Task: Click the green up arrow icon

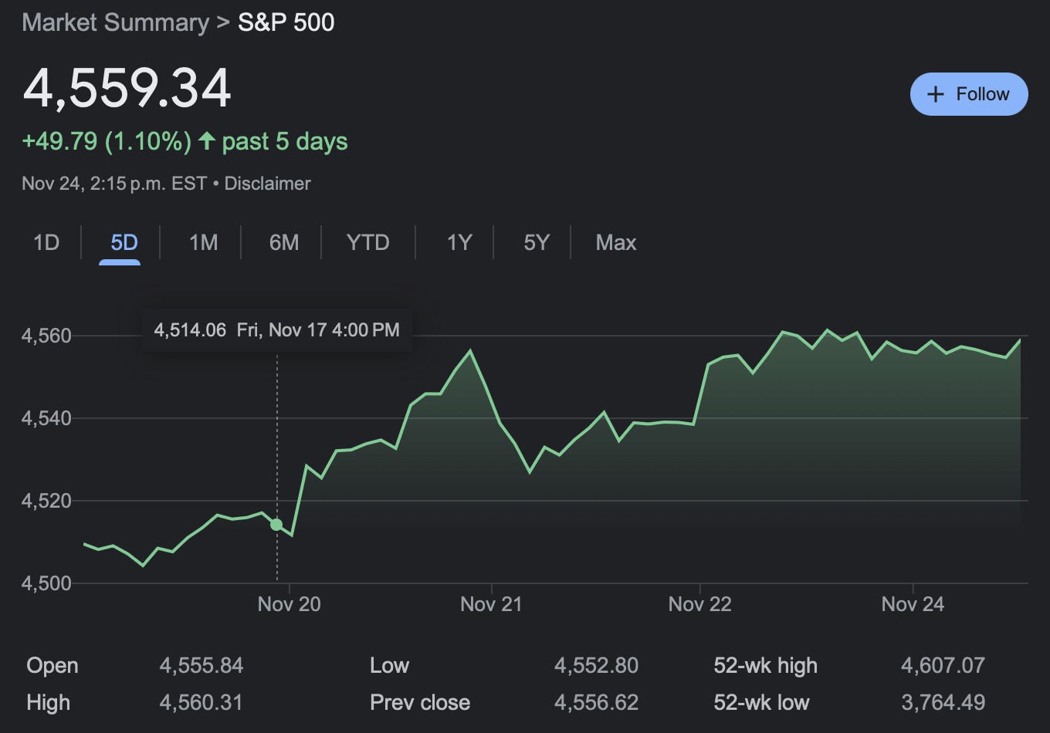Action: 206,141
